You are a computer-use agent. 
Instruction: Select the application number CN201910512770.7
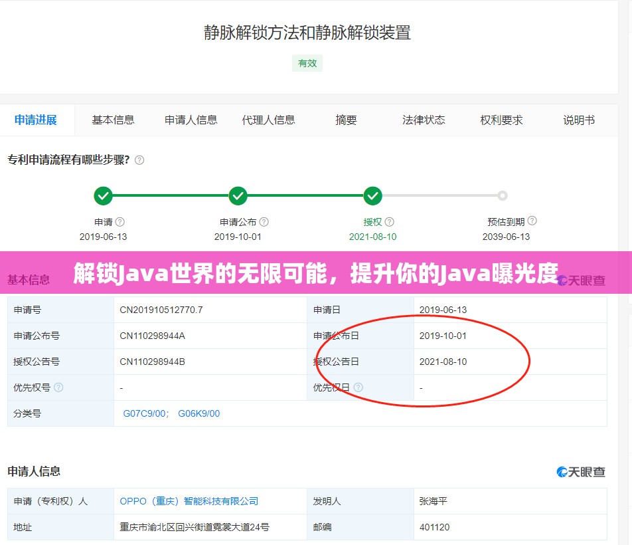click(x=161, y=310)
